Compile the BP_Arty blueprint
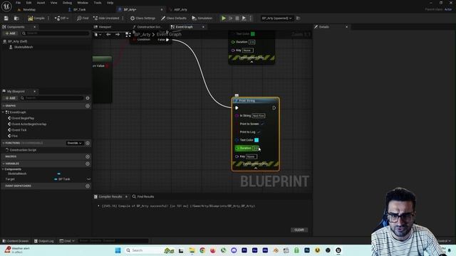 click(36, 18)
